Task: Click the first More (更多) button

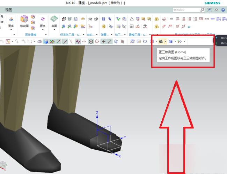Action: tap(11, 23)
